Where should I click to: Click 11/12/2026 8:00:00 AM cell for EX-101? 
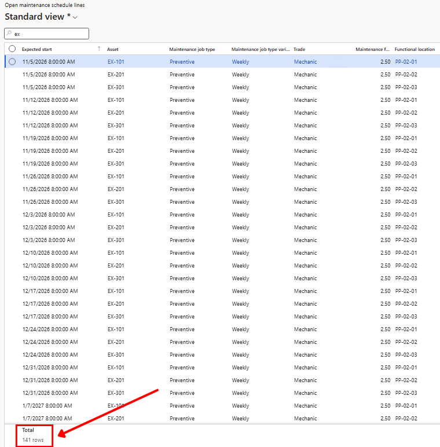(50, 100)
